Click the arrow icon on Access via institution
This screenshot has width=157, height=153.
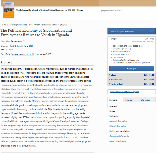click(x=151, y=31)
